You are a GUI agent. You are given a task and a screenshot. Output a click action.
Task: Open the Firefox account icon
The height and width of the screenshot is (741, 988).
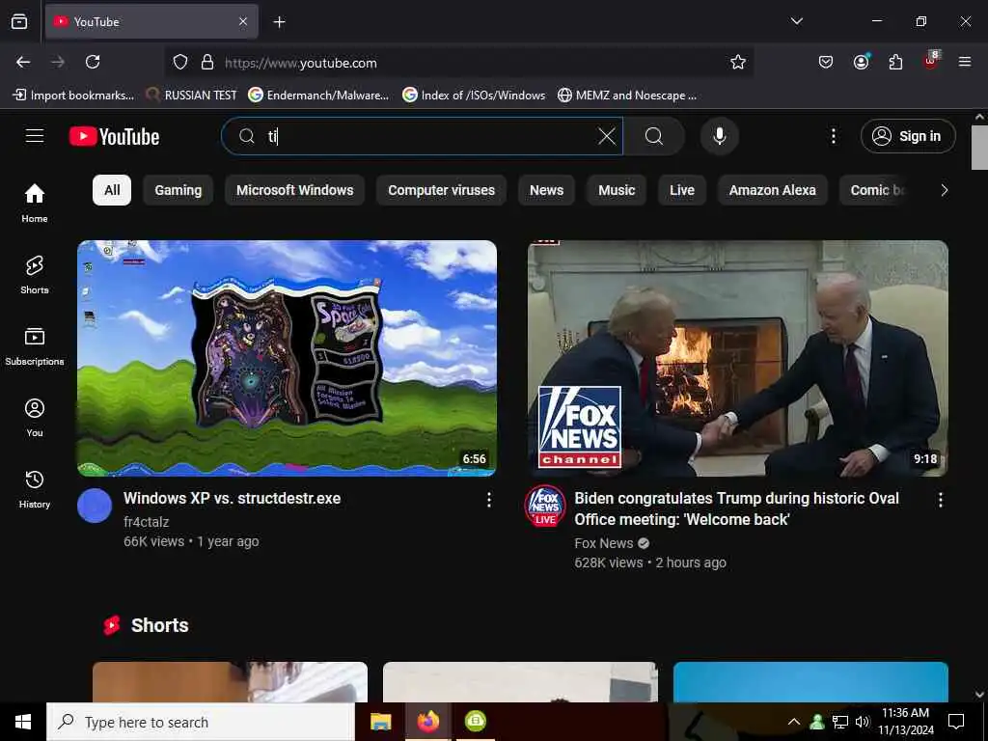click(861, 62)
